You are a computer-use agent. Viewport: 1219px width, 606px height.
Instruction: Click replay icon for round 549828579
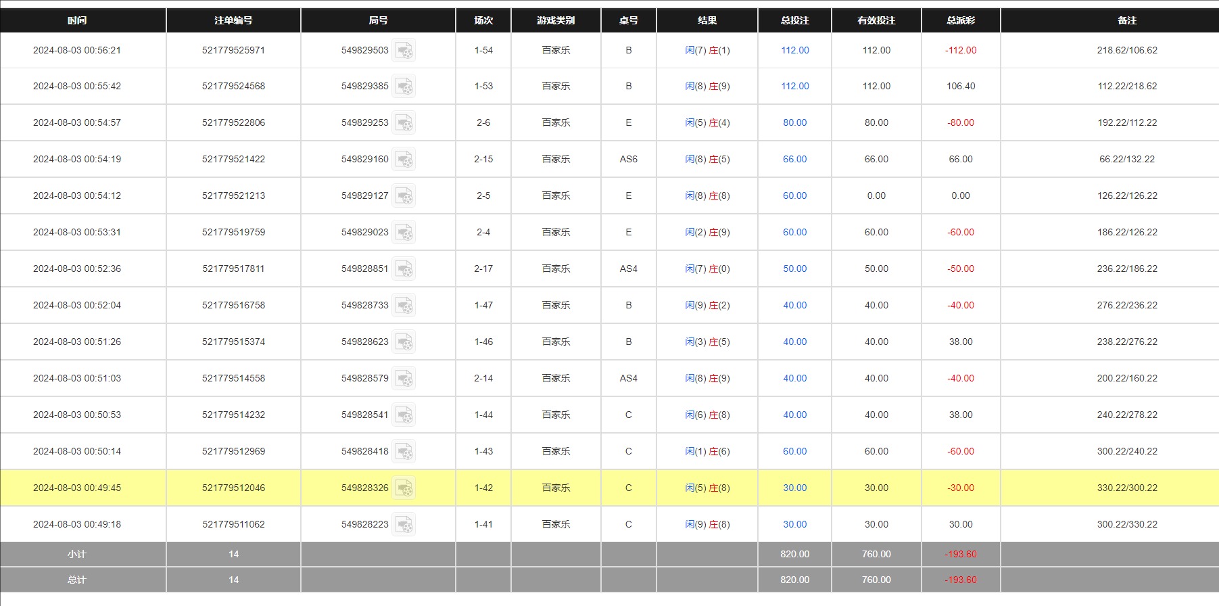[404, 379]
